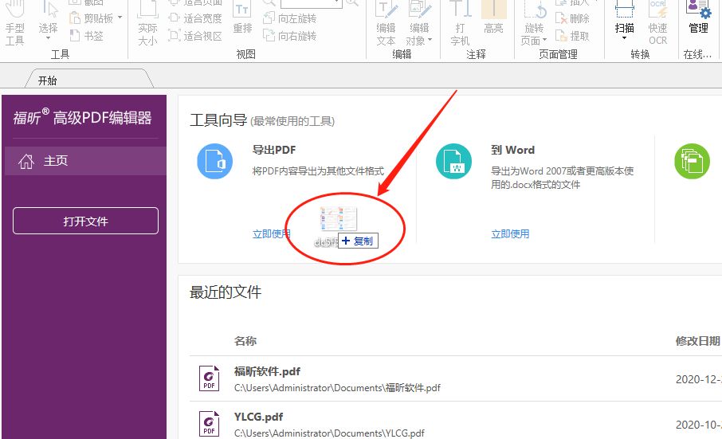Click the 实际大小 actual size icon
The image size is (722, 439).
[x=147, y=24]
